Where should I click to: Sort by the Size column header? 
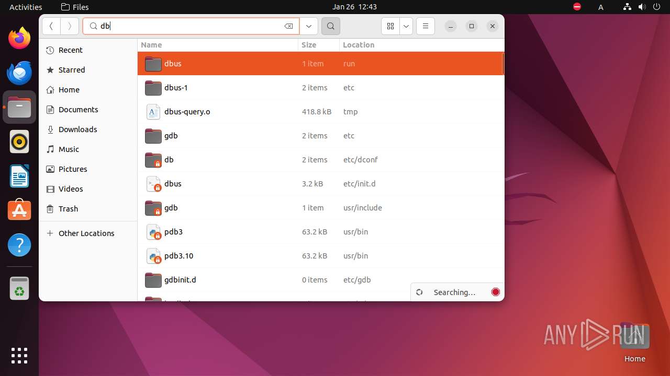(x=319, y=45)
